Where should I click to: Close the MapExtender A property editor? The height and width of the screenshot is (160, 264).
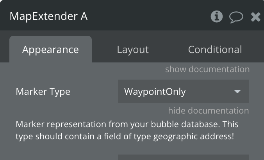coord(255,17)
